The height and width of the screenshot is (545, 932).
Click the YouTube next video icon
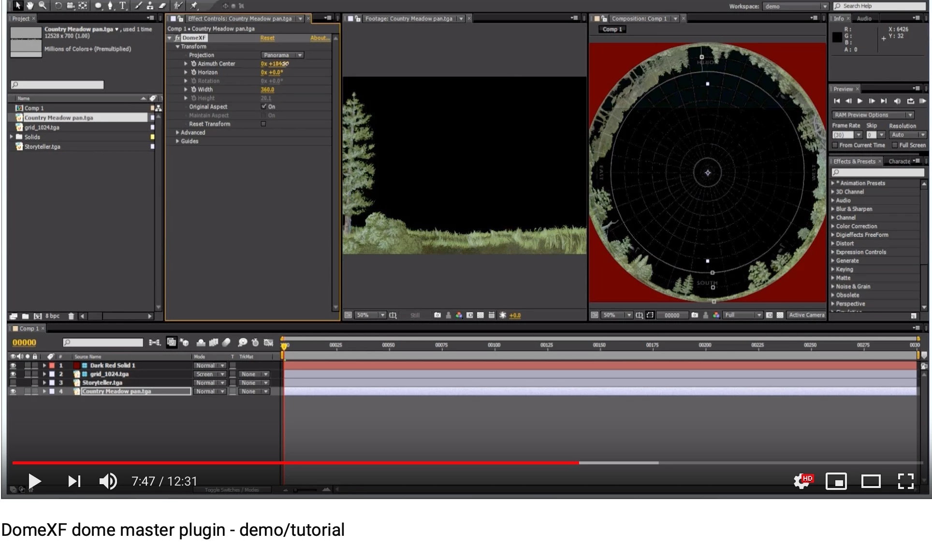point(74,481)
